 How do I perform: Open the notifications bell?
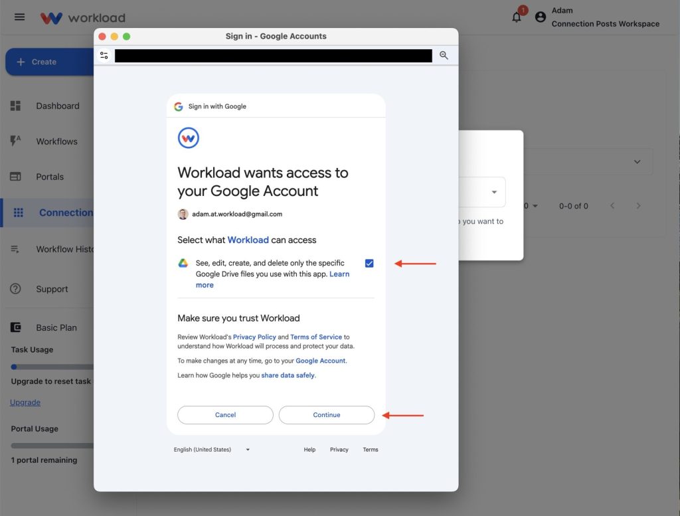[517, 17]
